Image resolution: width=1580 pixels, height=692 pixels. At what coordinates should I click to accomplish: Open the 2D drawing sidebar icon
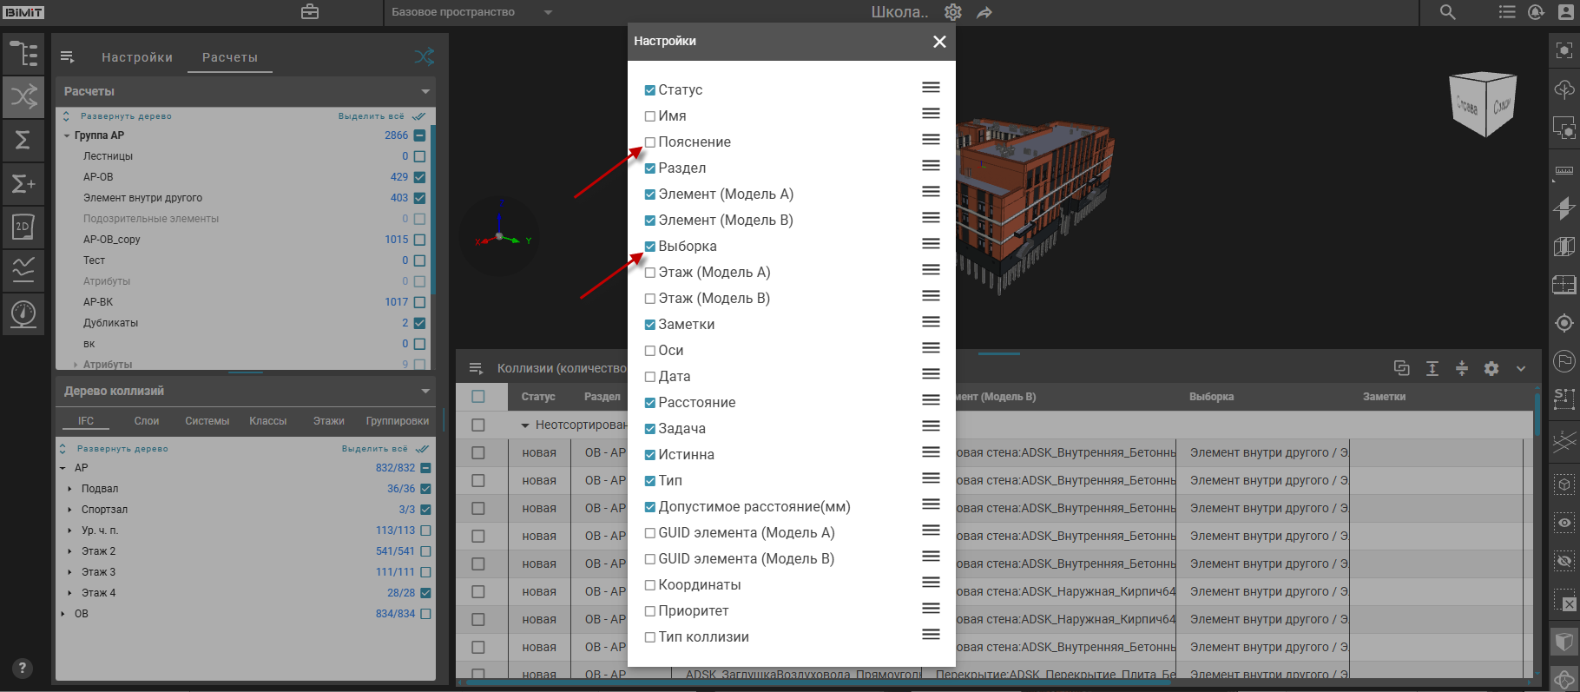[x=23, y=227]
